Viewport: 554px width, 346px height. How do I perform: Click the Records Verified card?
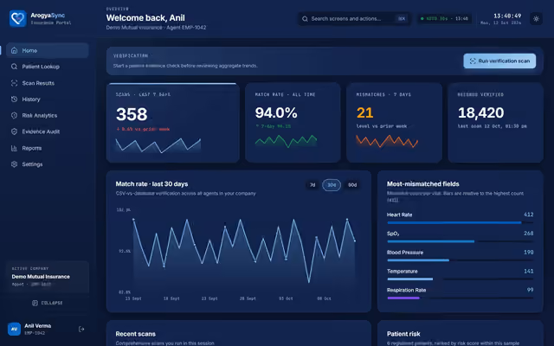tap(495, 123)
